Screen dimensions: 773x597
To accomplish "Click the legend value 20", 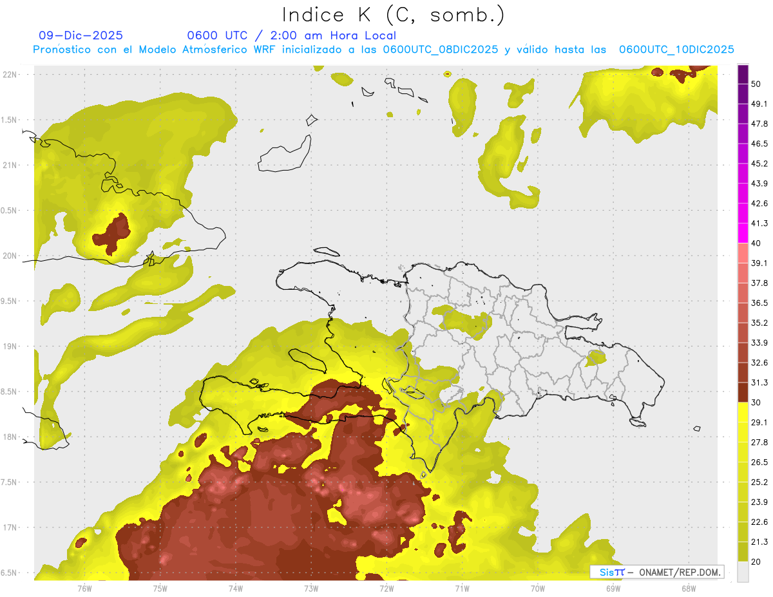I will 756,562.
